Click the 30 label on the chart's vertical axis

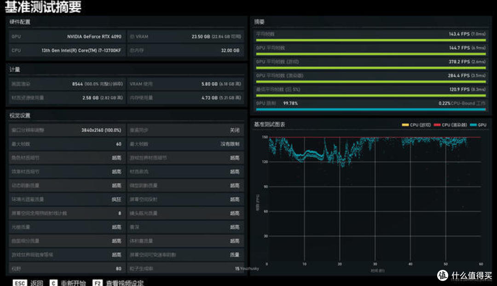pyautogui.click(x=266, y=236)
